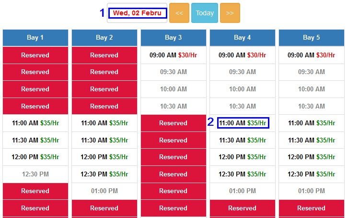Viewport: 348px width, 218px height.
Task: Click the first Reserved slot in Bay 1
Action: (35, 55)
